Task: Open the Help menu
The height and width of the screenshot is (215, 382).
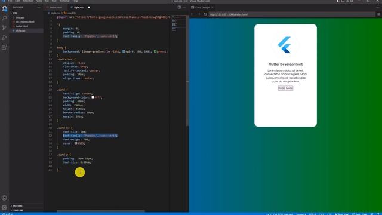Action: [x=75, y=1]
